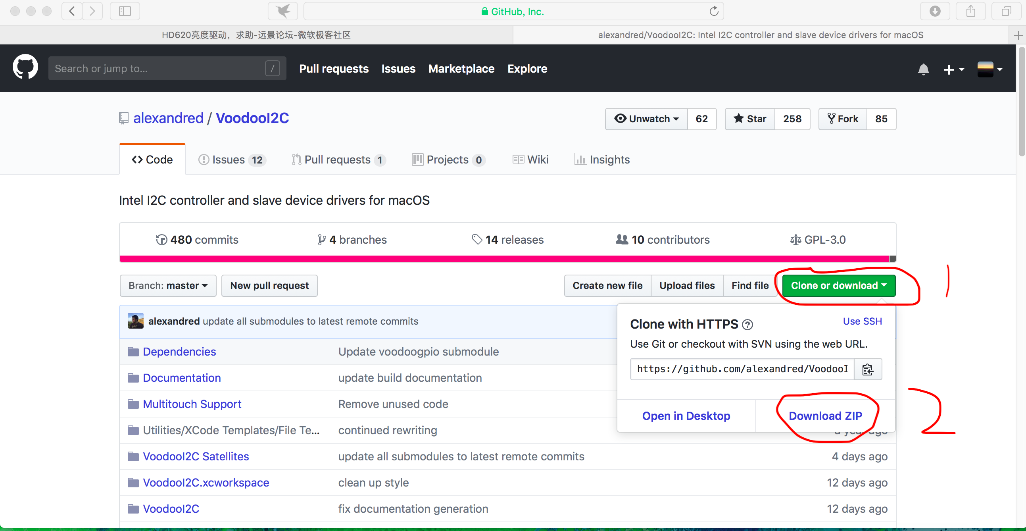1026x531 pixels.
Task: Click the help icon beside Clone with HTTPS
Action: (x=747, y=325)
